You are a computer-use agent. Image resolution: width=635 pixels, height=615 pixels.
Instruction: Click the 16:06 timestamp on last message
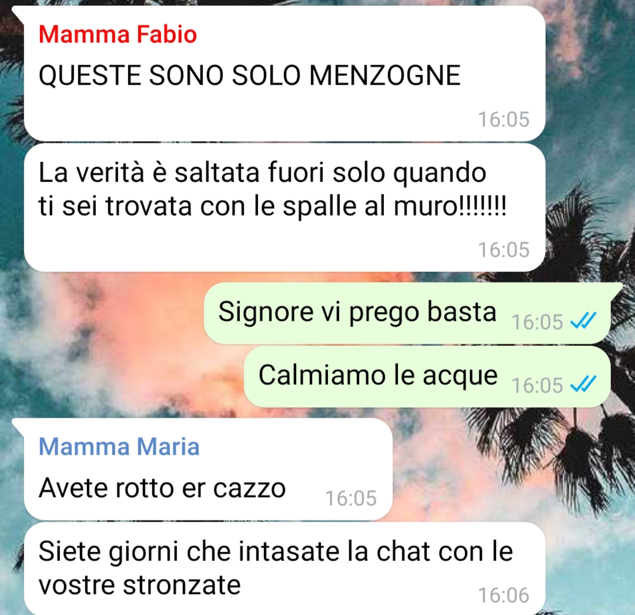[504, 595]
